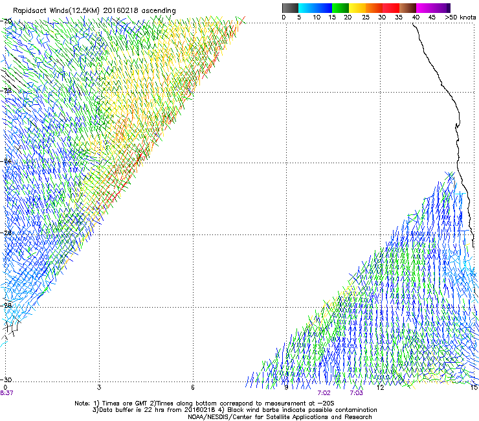Click the '6' longitude axis label

point(193,387)
